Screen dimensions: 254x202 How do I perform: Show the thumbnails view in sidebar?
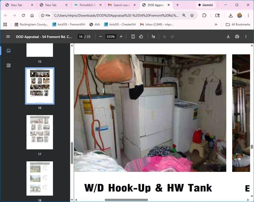coord(9,51)
